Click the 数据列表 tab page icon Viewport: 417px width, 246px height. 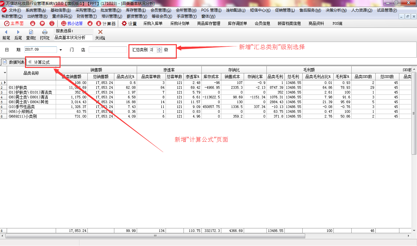point(5,62)
